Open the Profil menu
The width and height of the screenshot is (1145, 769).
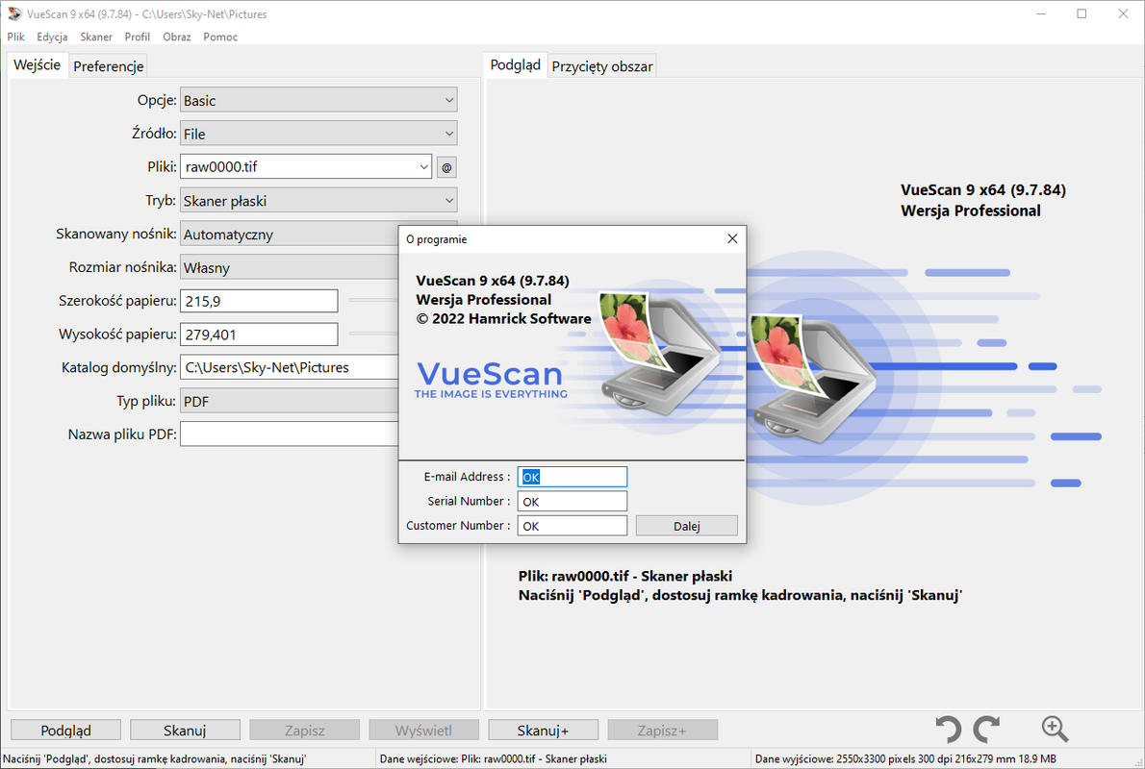coord(138,37)
